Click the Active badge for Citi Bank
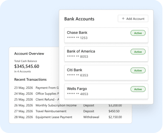165x133 pixels. tap(138, 70)
